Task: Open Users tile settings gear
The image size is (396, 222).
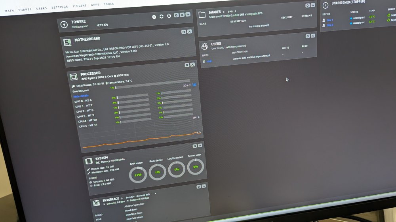Action: (308, 36)
